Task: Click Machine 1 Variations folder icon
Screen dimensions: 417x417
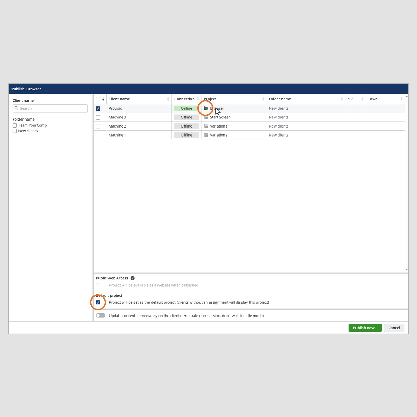Action: (206, 135)
